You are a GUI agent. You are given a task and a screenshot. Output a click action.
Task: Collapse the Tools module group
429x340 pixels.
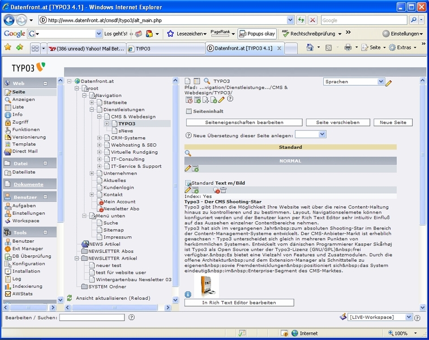pos(45,232)
